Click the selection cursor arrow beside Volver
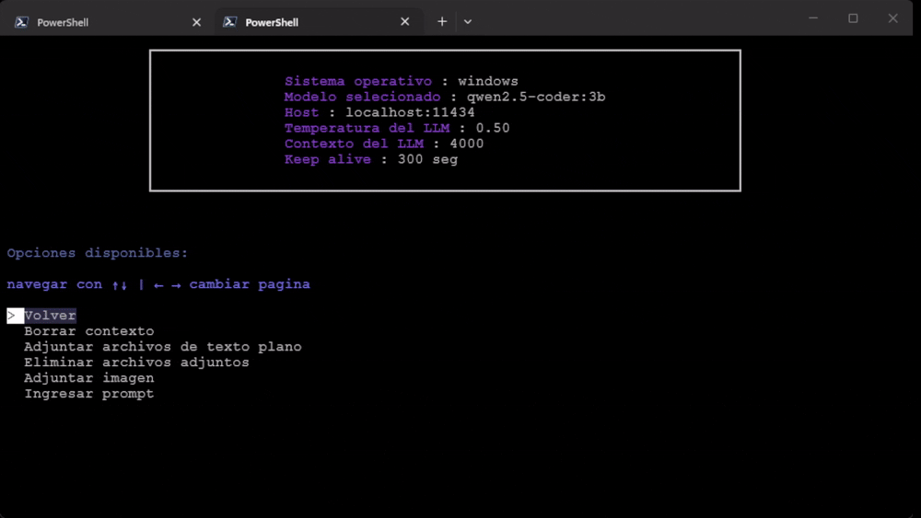The image size is (921, 518). click(15, 316)
